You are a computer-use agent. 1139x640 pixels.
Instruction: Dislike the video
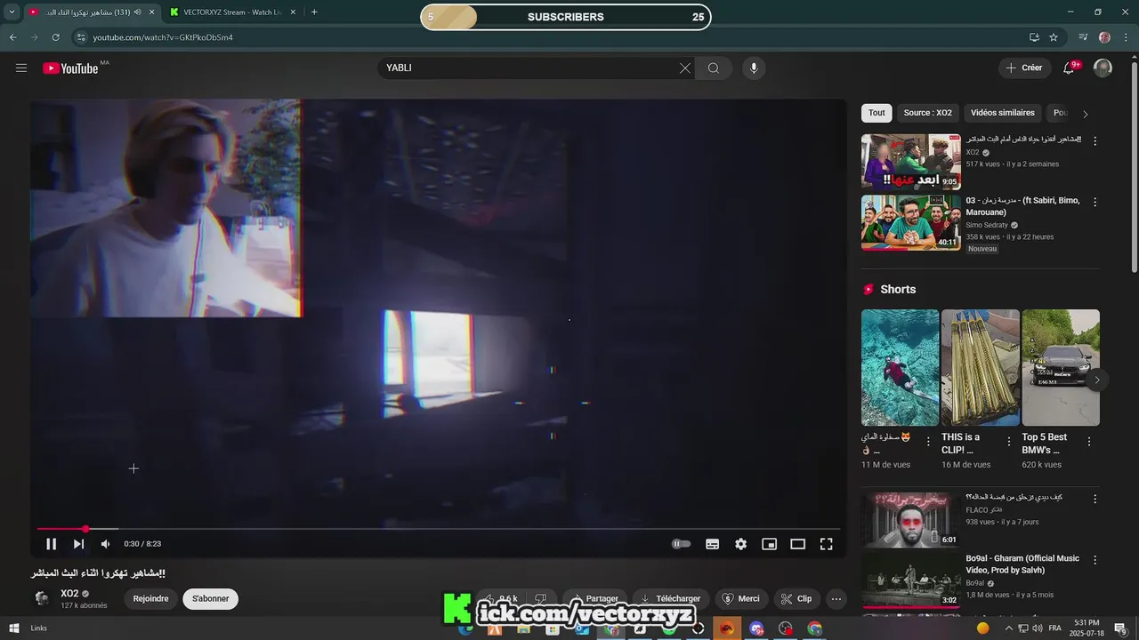point(540,599)
